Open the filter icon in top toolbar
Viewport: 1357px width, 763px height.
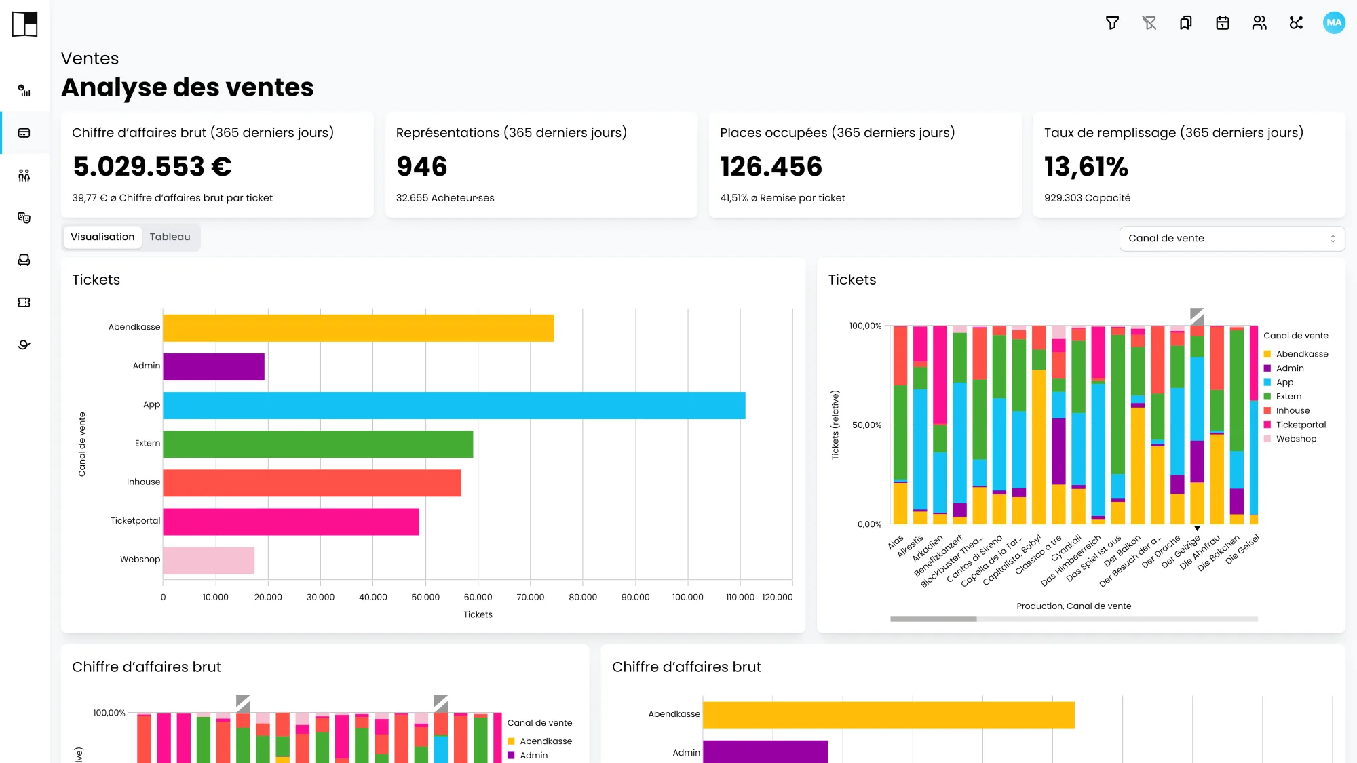tap(1112, 23)
